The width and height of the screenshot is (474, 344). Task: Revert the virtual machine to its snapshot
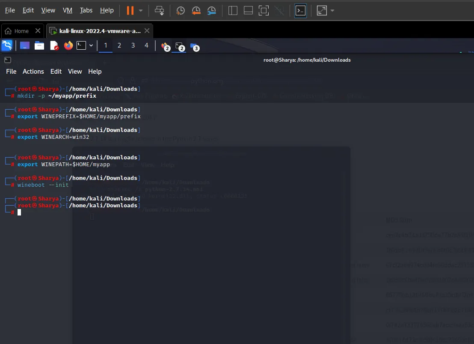(x=196, y=10)
